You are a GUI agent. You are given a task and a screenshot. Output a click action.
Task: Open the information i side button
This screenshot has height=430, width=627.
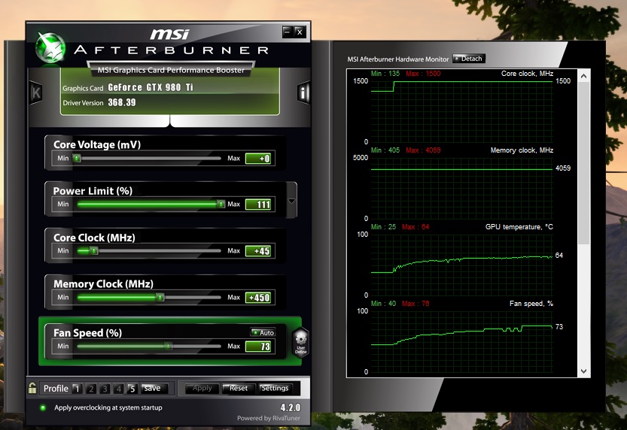[x=303, y=93]
